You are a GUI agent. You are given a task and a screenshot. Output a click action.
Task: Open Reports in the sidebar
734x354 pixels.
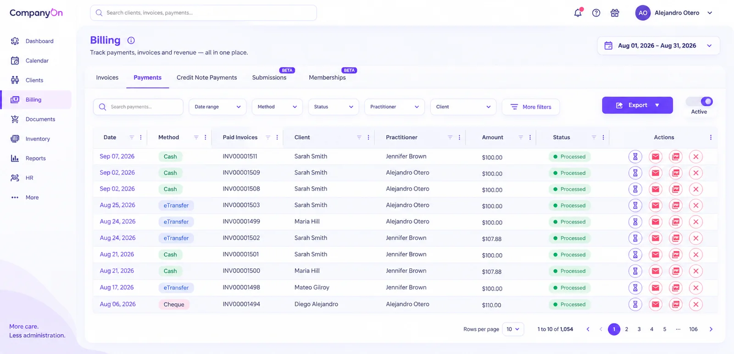[36, 158]
